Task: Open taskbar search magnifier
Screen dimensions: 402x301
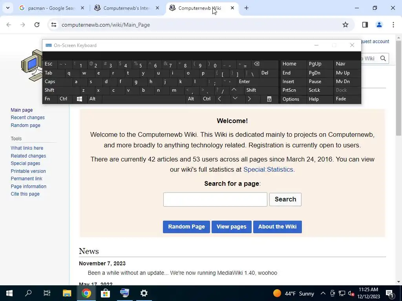Action: (x=28, y=293)
